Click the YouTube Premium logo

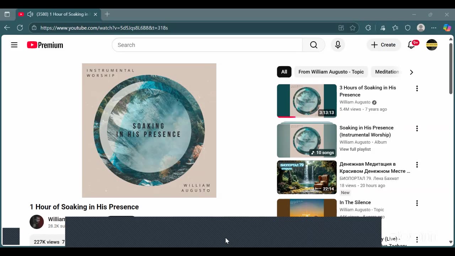pos(45,45)
